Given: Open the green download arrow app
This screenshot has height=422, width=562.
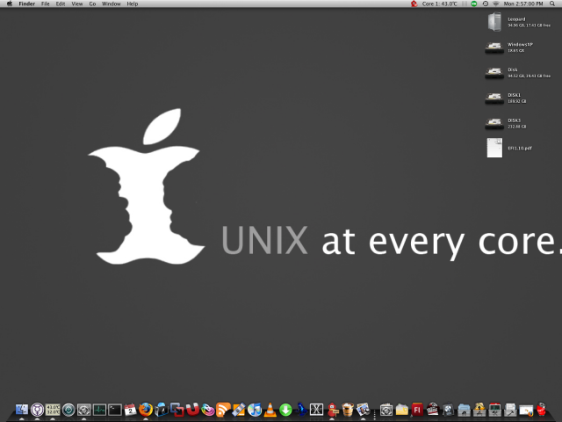Looking at the screenshot, I should click(285, 410).
